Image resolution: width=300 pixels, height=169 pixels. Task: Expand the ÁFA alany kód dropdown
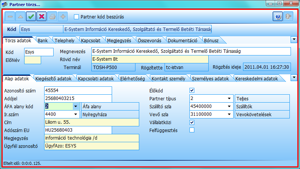coord(76,106)
